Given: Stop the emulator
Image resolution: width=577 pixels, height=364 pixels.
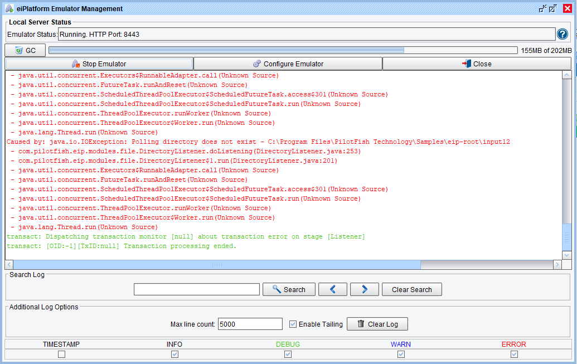Looking at the screenshot, I should tap(99, 64).
